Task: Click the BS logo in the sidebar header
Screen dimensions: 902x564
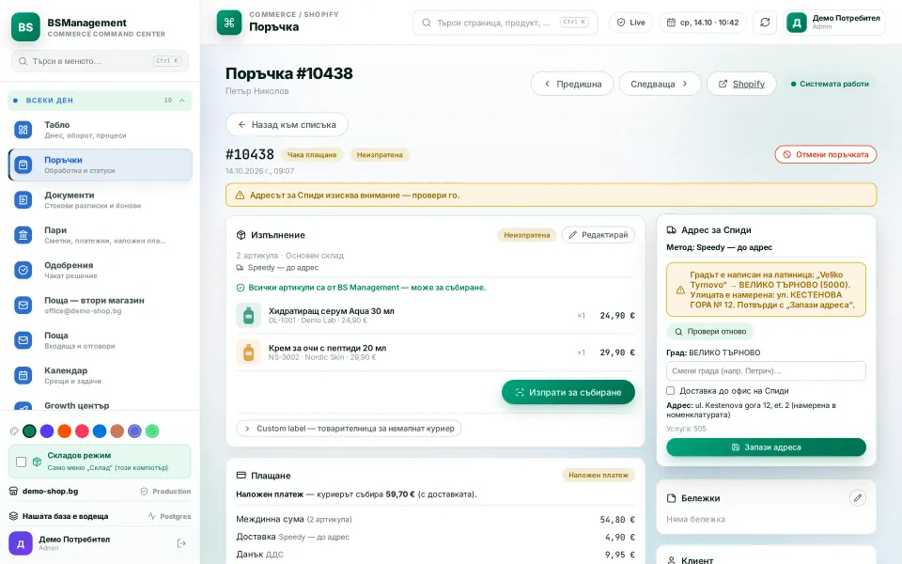Action: point(25,26)
